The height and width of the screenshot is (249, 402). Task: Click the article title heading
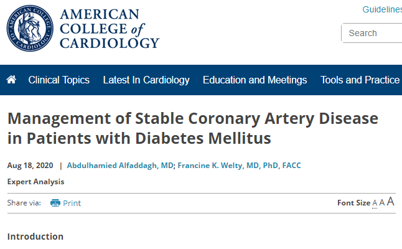193,128
